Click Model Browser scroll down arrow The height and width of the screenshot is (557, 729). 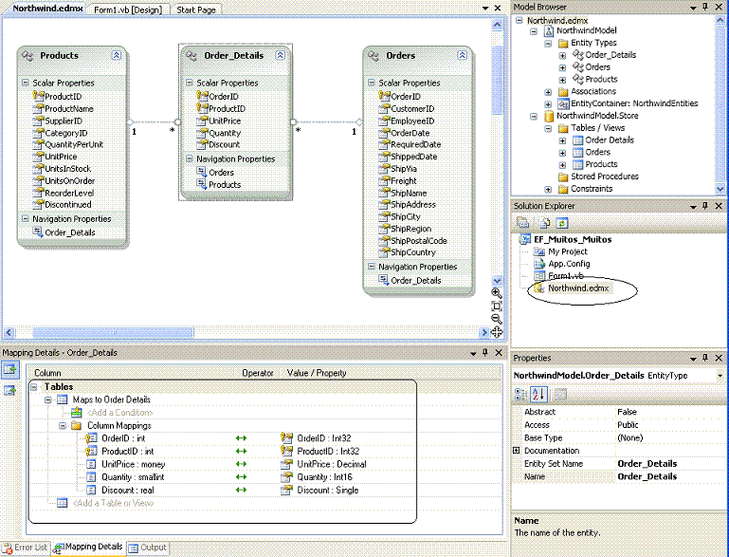720,189
